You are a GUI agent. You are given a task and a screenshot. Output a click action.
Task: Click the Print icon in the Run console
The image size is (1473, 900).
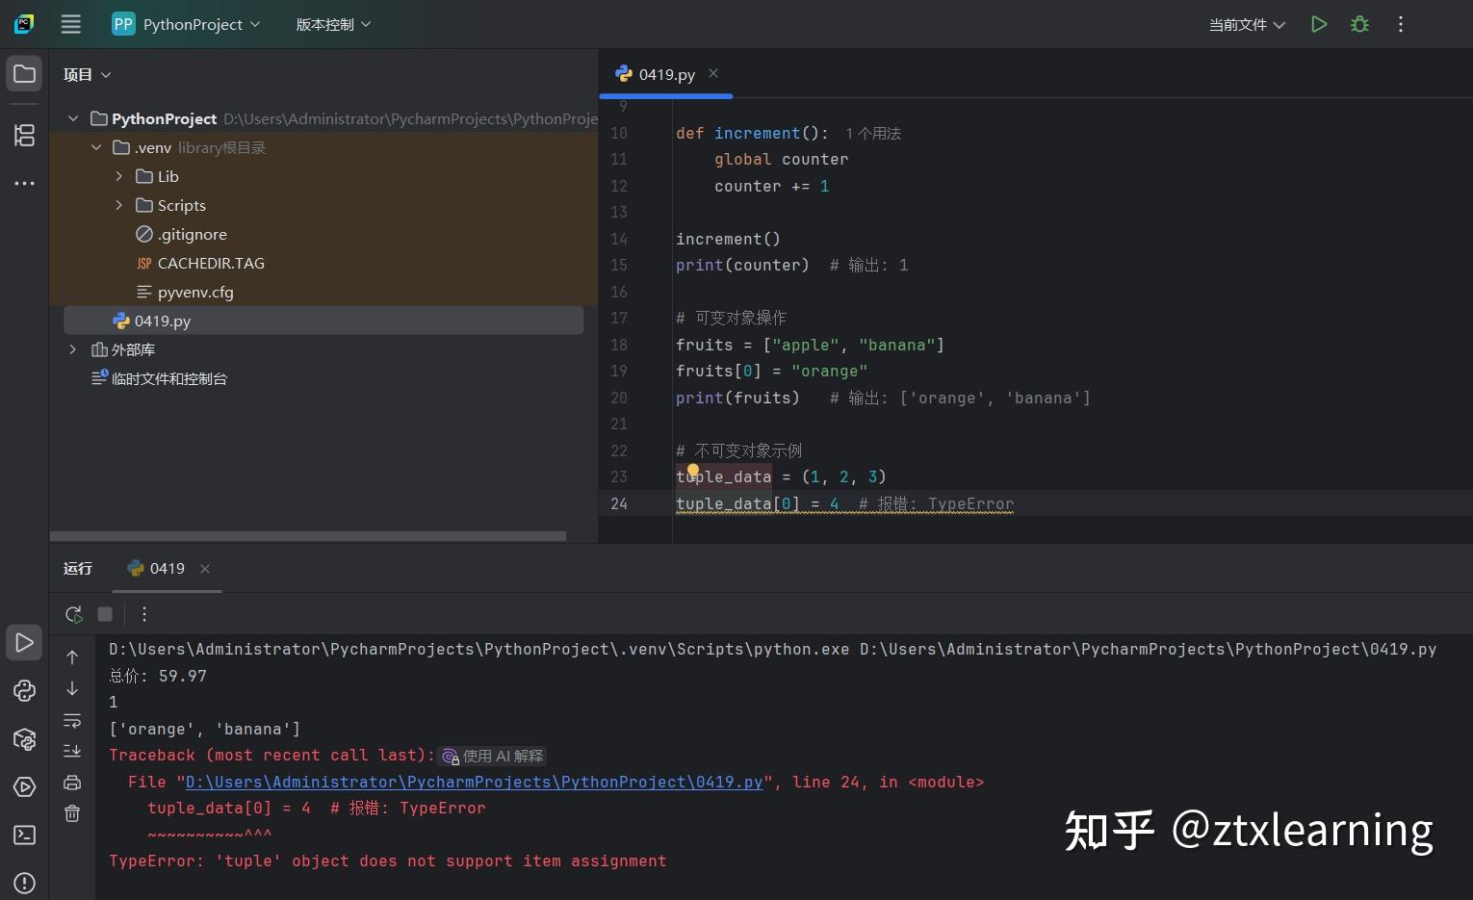[x=72, y=783]
